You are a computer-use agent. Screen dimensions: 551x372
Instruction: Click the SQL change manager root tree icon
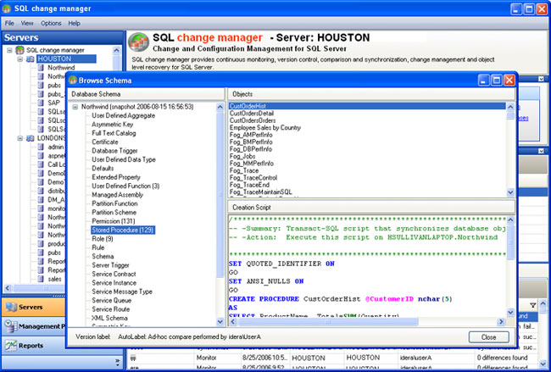[20, 50]
